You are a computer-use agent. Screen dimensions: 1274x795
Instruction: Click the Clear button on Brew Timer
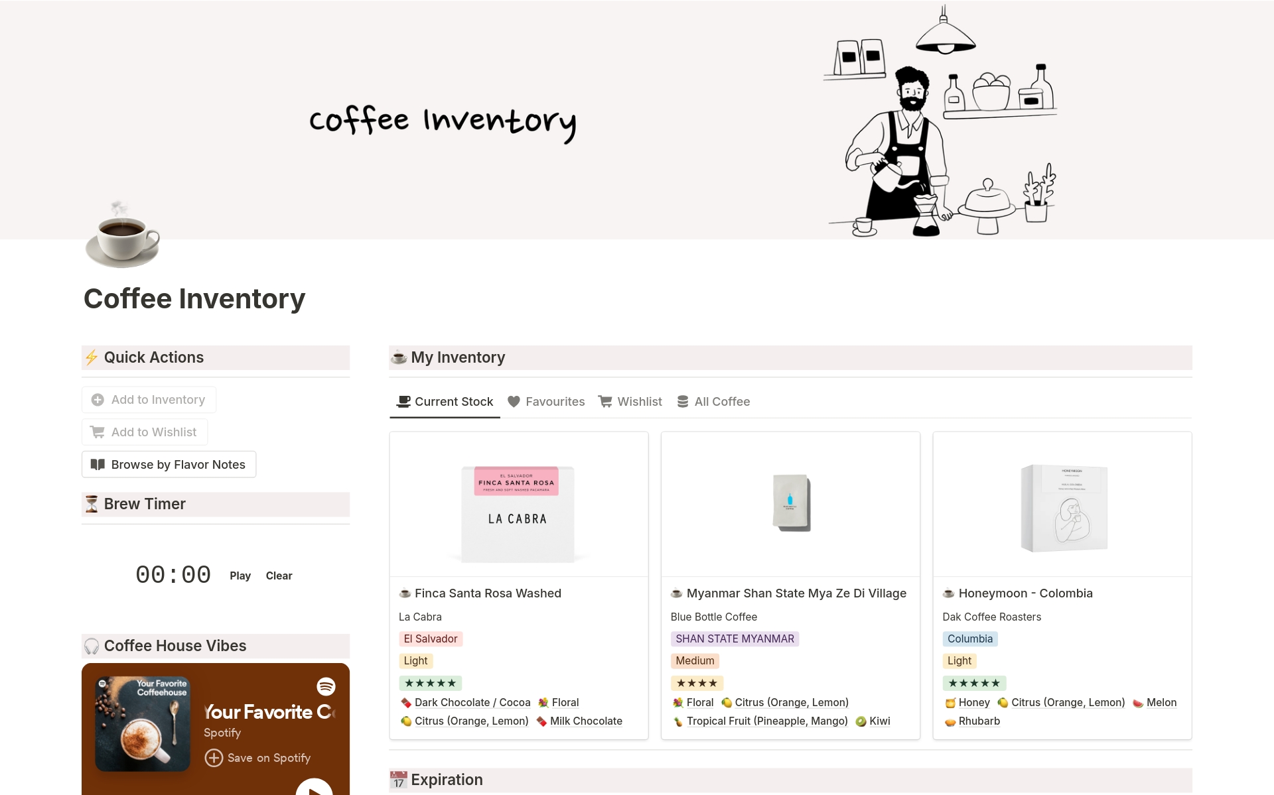pos(279,575)
